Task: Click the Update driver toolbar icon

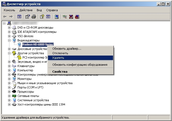Action: coord(65,17)
